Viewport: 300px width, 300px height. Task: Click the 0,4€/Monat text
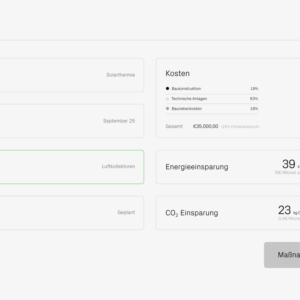pyautogui.click(x=289, y=219)
